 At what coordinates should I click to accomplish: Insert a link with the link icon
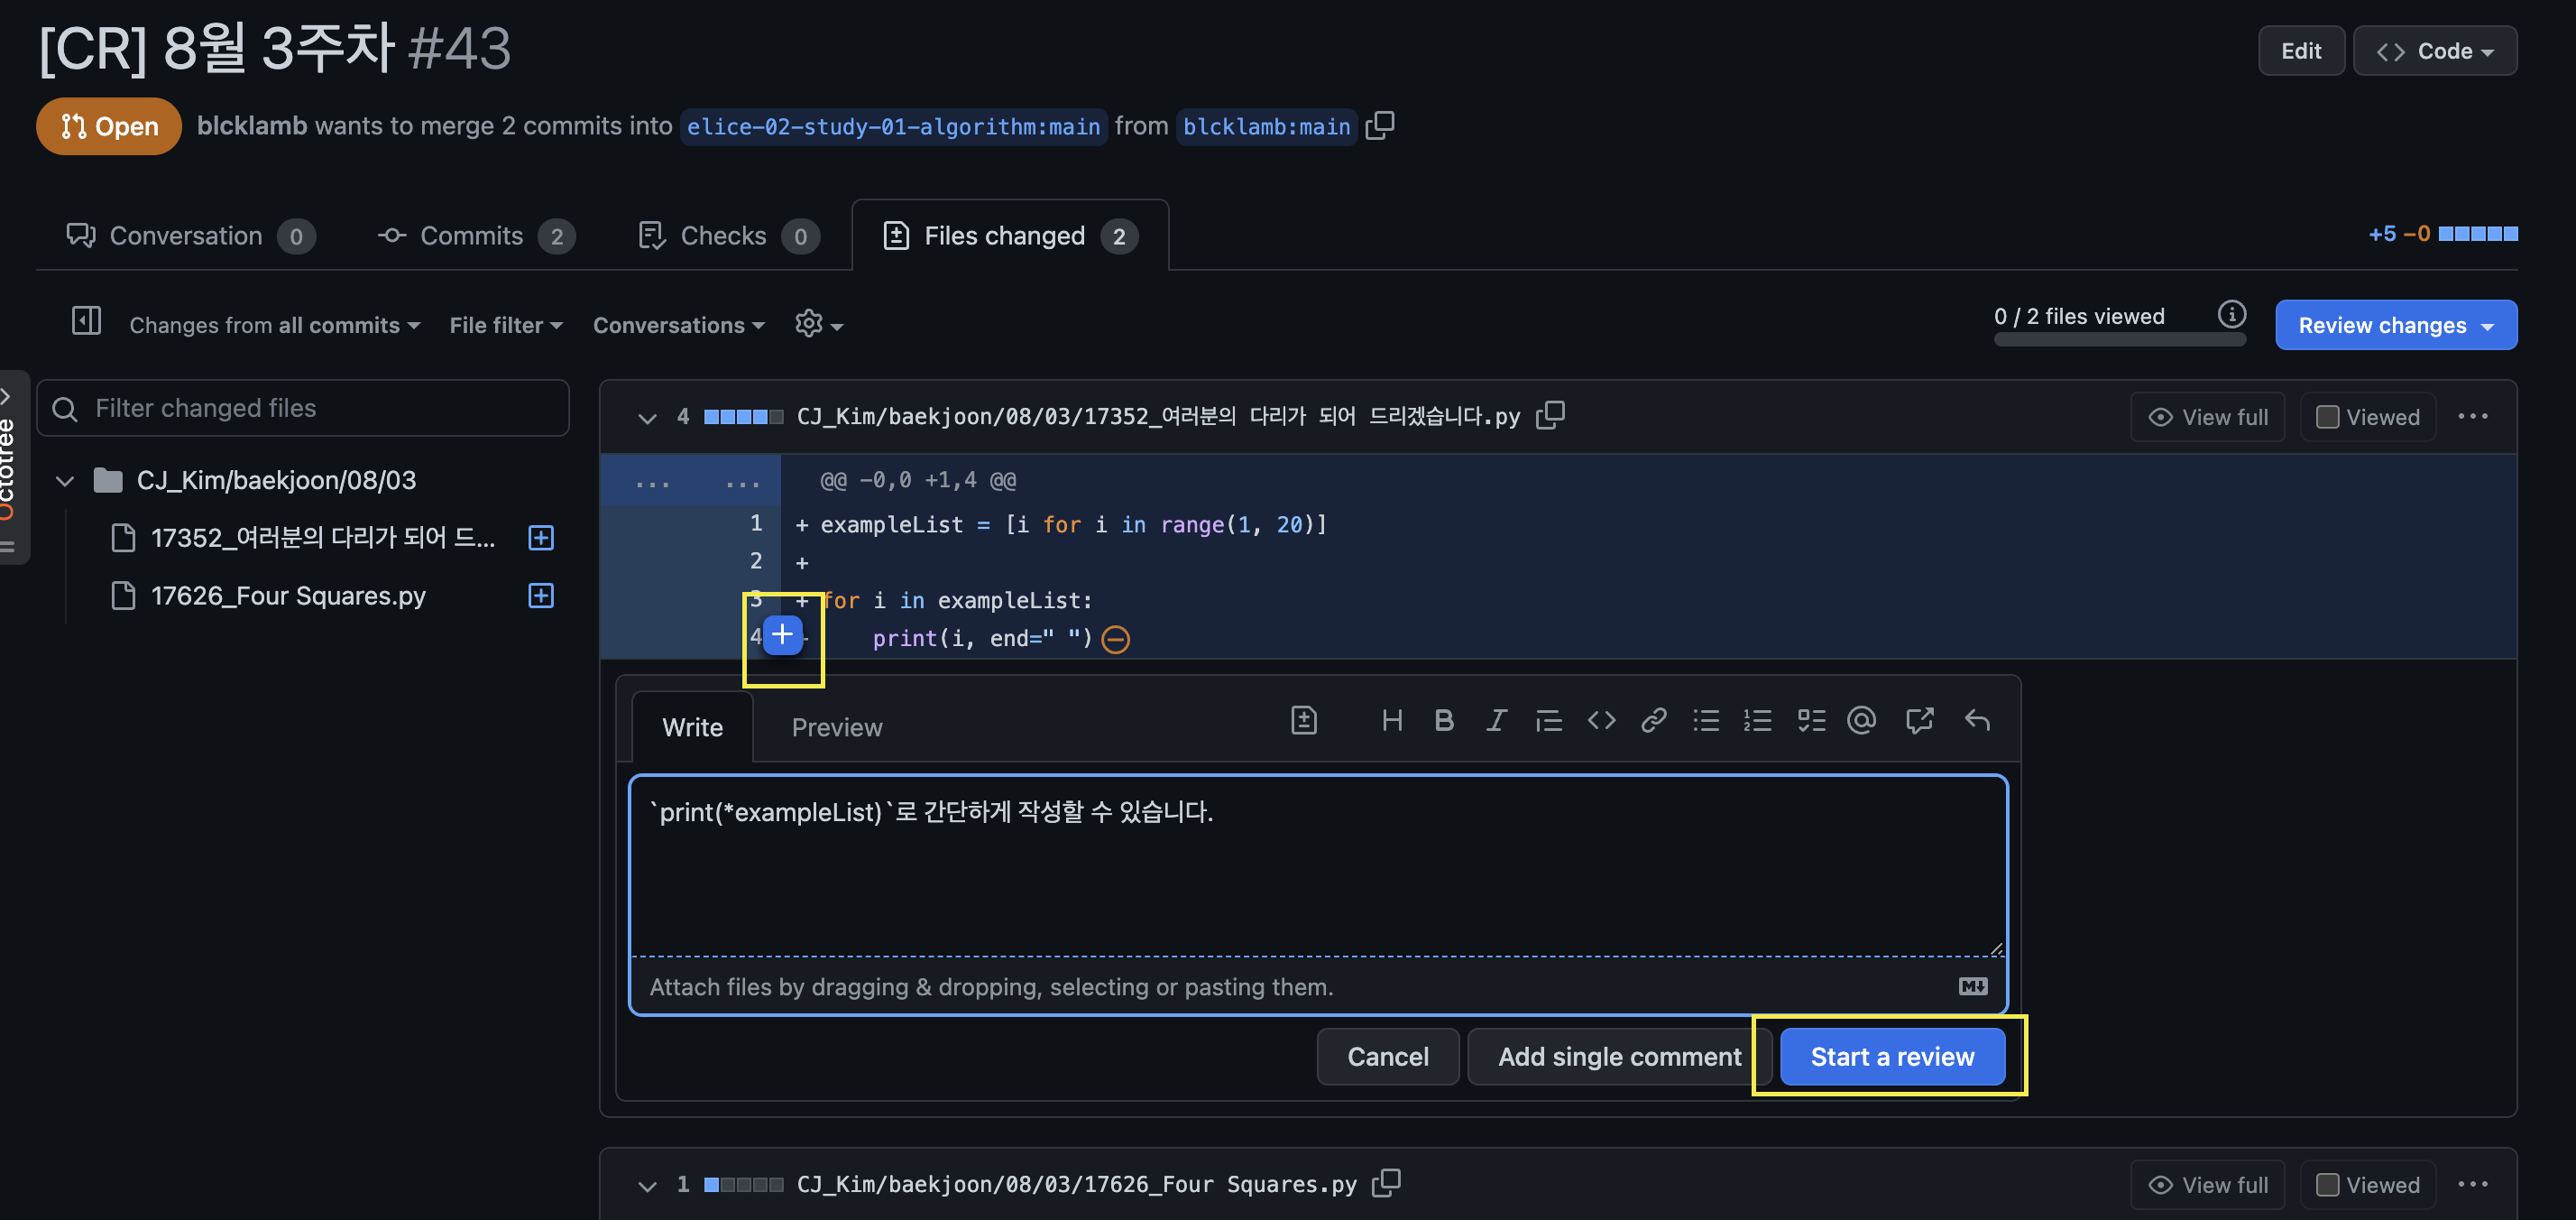point(1653,721)
